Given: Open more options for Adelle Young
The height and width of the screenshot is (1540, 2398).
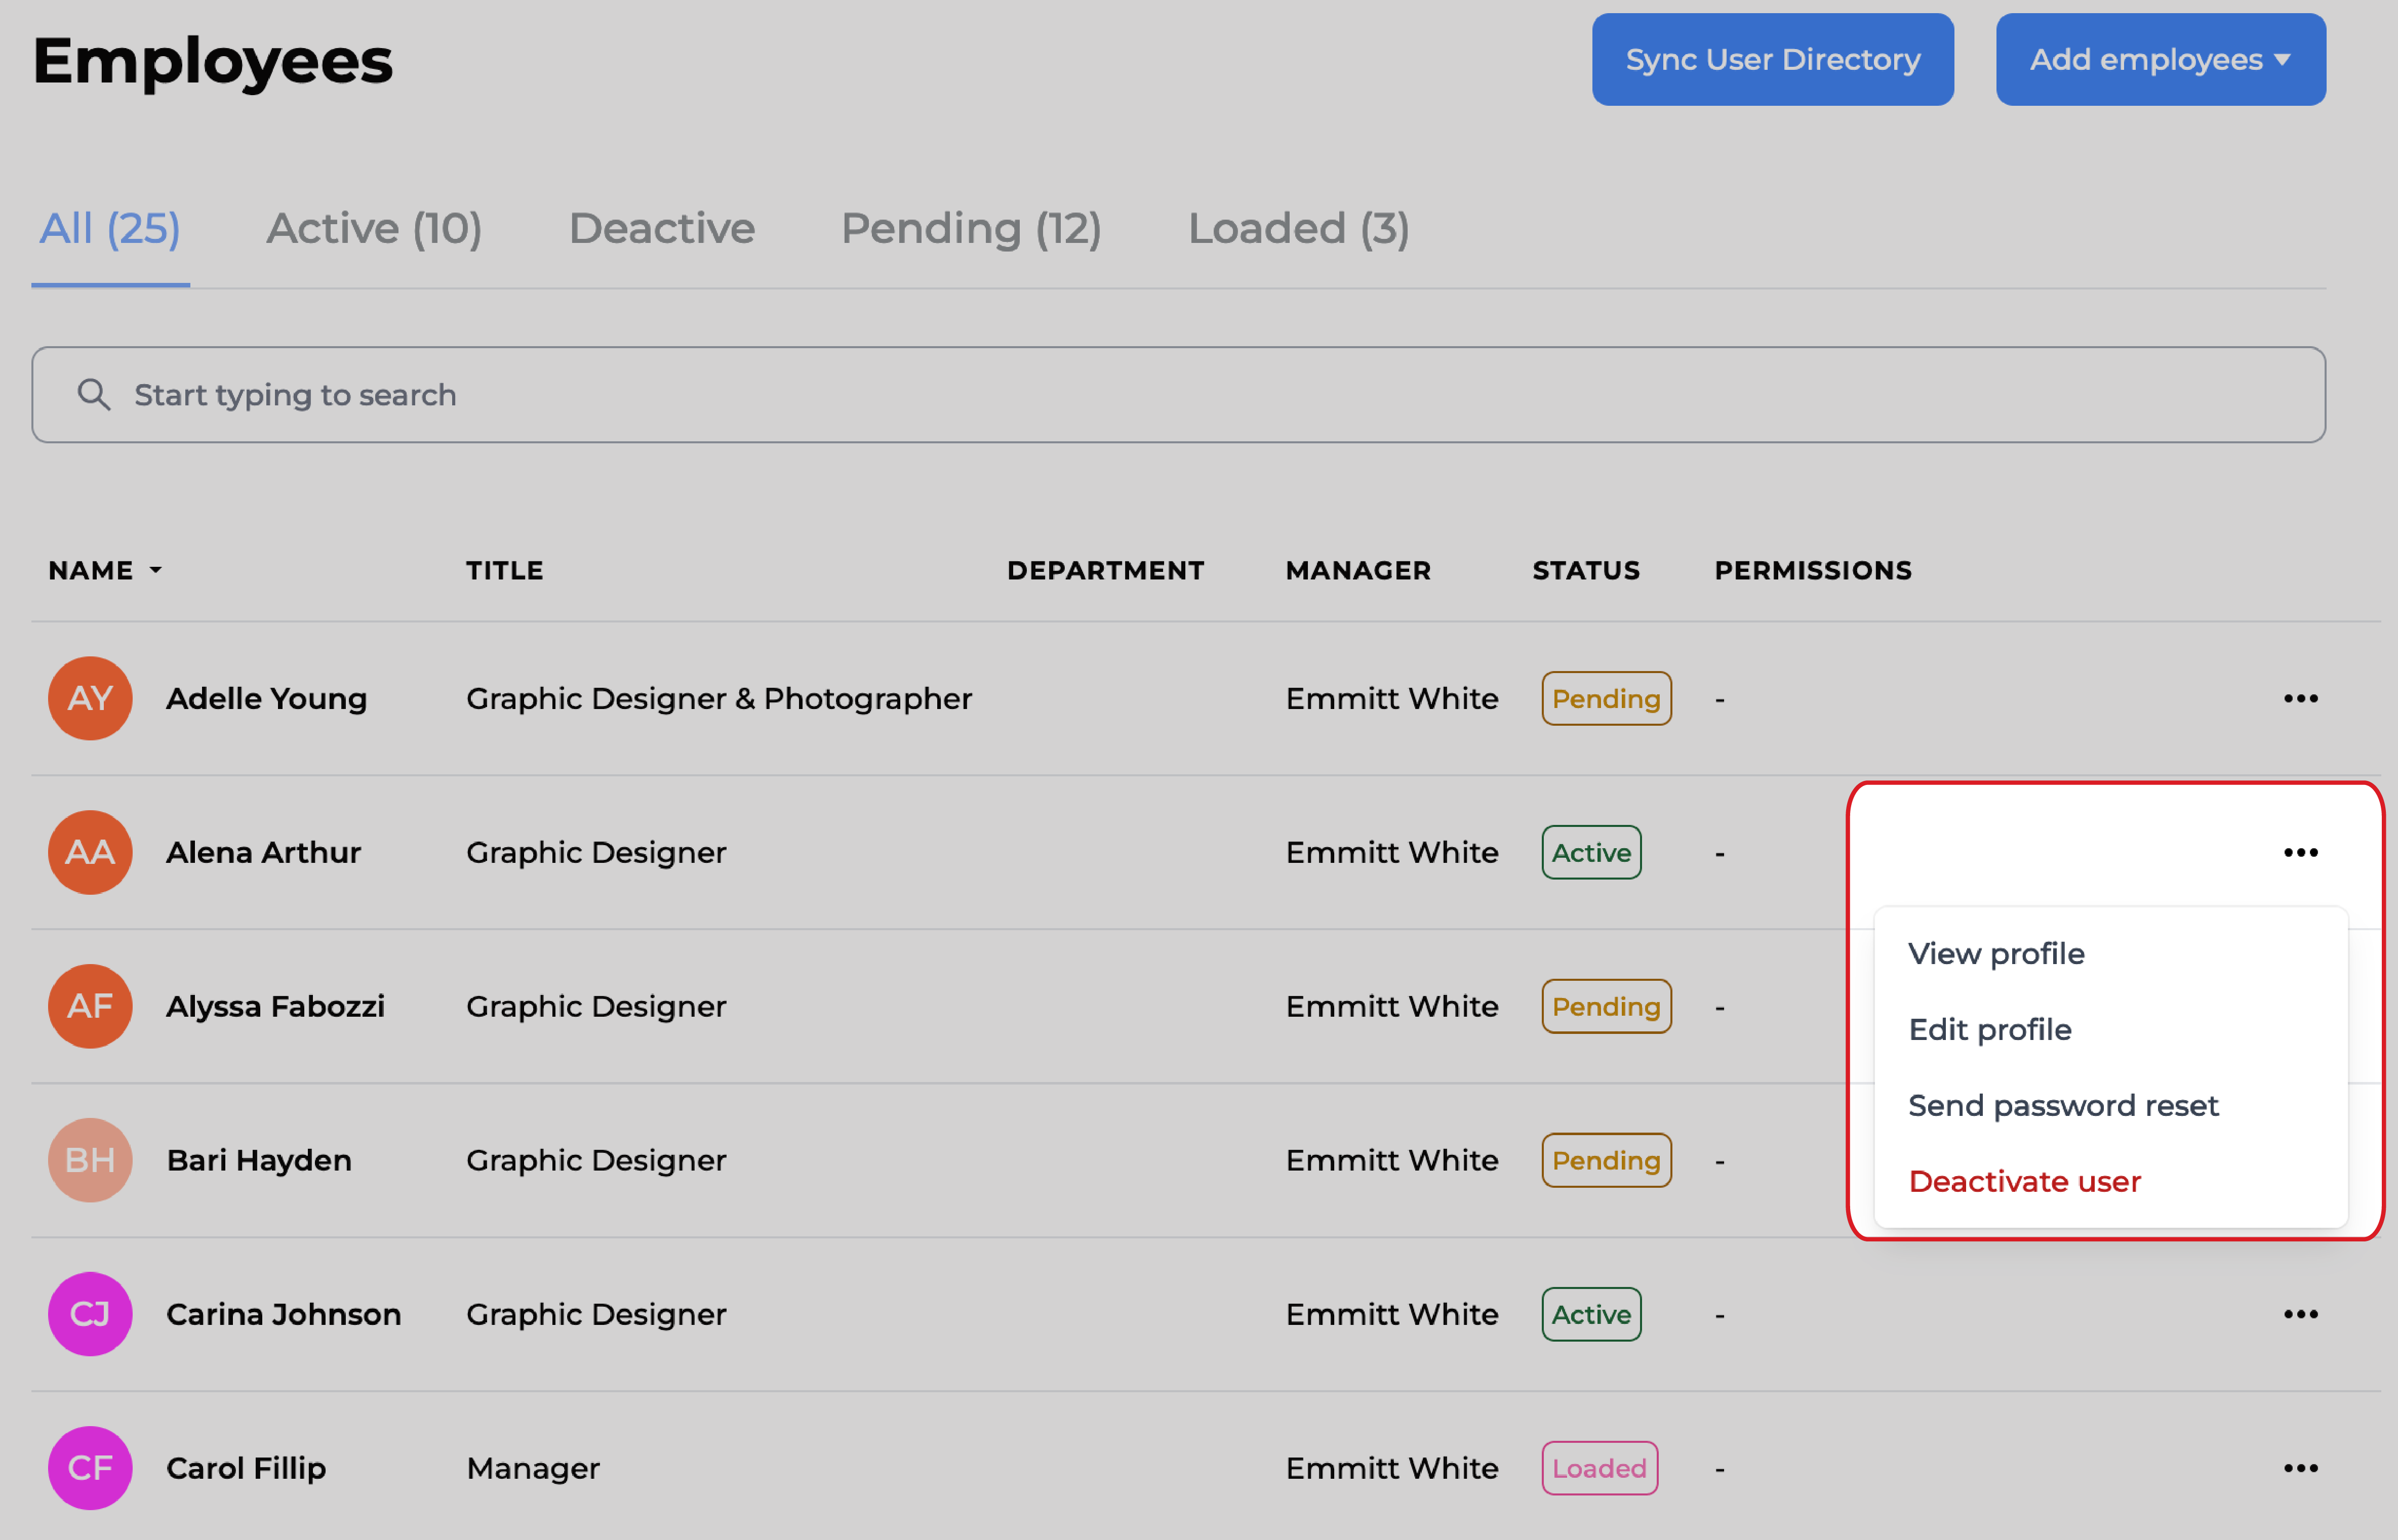Looking at the screenshot, I should tap(2300, 698).
